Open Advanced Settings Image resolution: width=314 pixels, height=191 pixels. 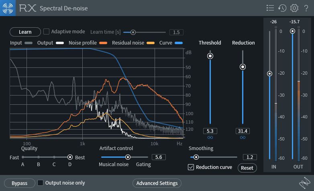tap(157, 183)
